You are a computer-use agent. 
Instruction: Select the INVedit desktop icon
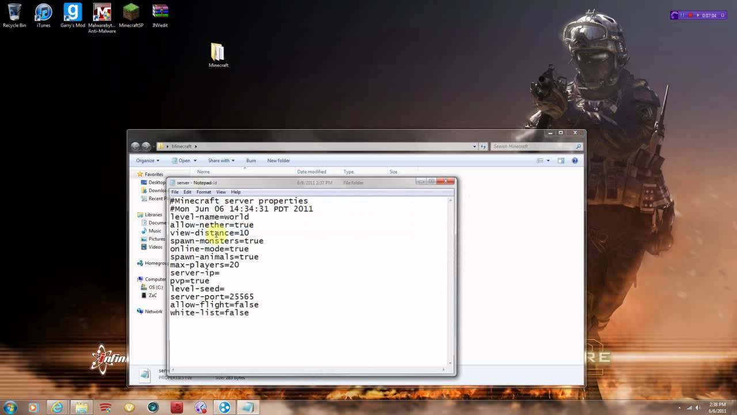(x=160, y=16)
